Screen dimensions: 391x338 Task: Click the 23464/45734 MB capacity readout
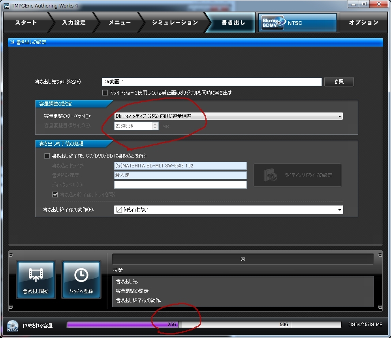pyautogui.click(x=365, y=324)
